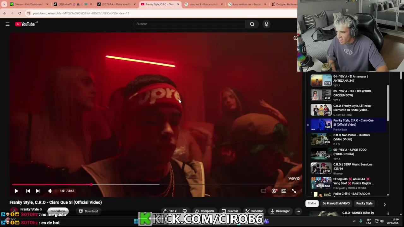Select the Franky Style filter chip
Image resolution: width=404 pixels, height=227 pixels.
pyautogui.click(x=364, y=203)
